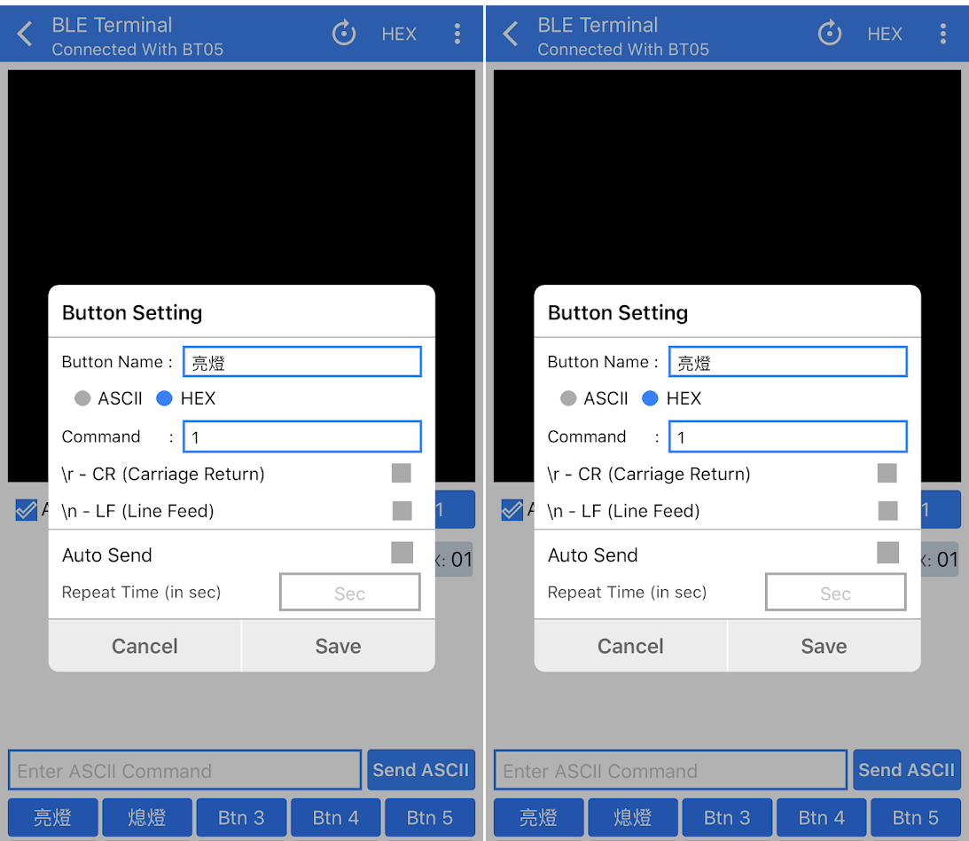Screen dimensions: 969x841
Task: Tap the refresh icon on right screen
Action: pos(829,34)
